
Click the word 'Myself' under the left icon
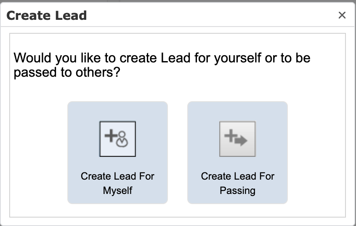point(117,191)
